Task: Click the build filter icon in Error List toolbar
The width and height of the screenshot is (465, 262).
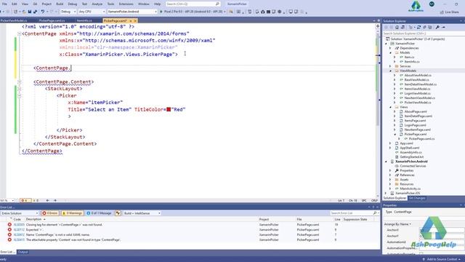Action: click(x=118, y=213)
